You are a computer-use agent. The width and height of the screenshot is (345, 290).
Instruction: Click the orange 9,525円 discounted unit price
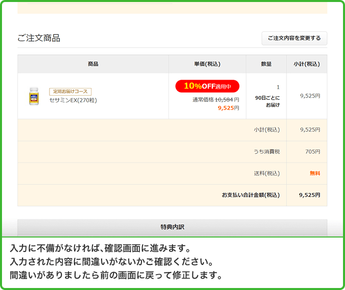(x=228, y=108)
